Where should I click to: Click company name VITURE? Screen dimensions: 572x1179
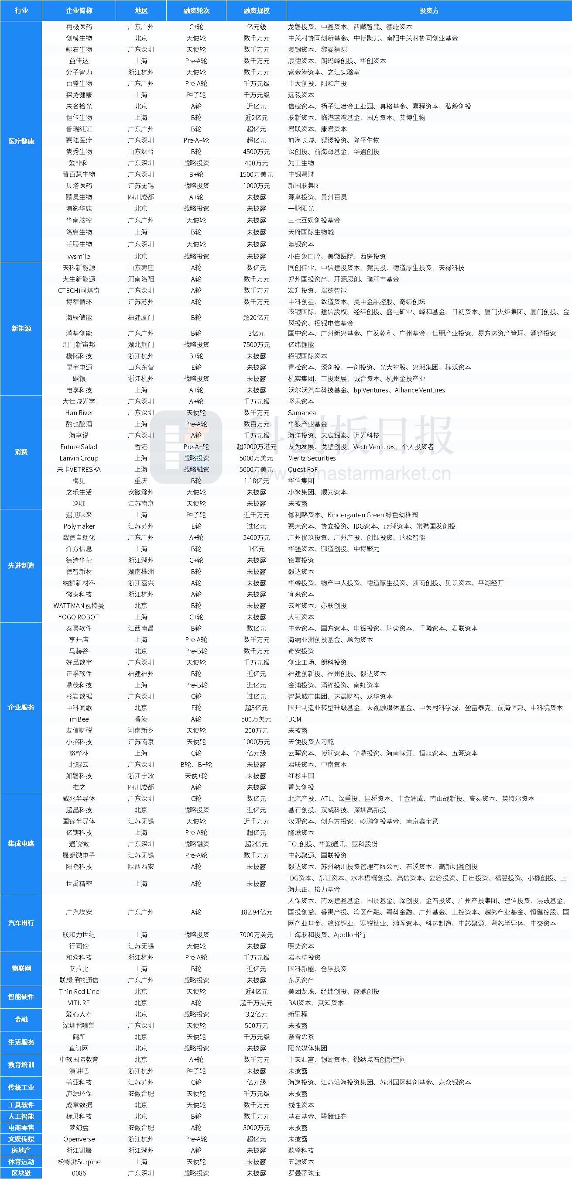[79, 1003]
